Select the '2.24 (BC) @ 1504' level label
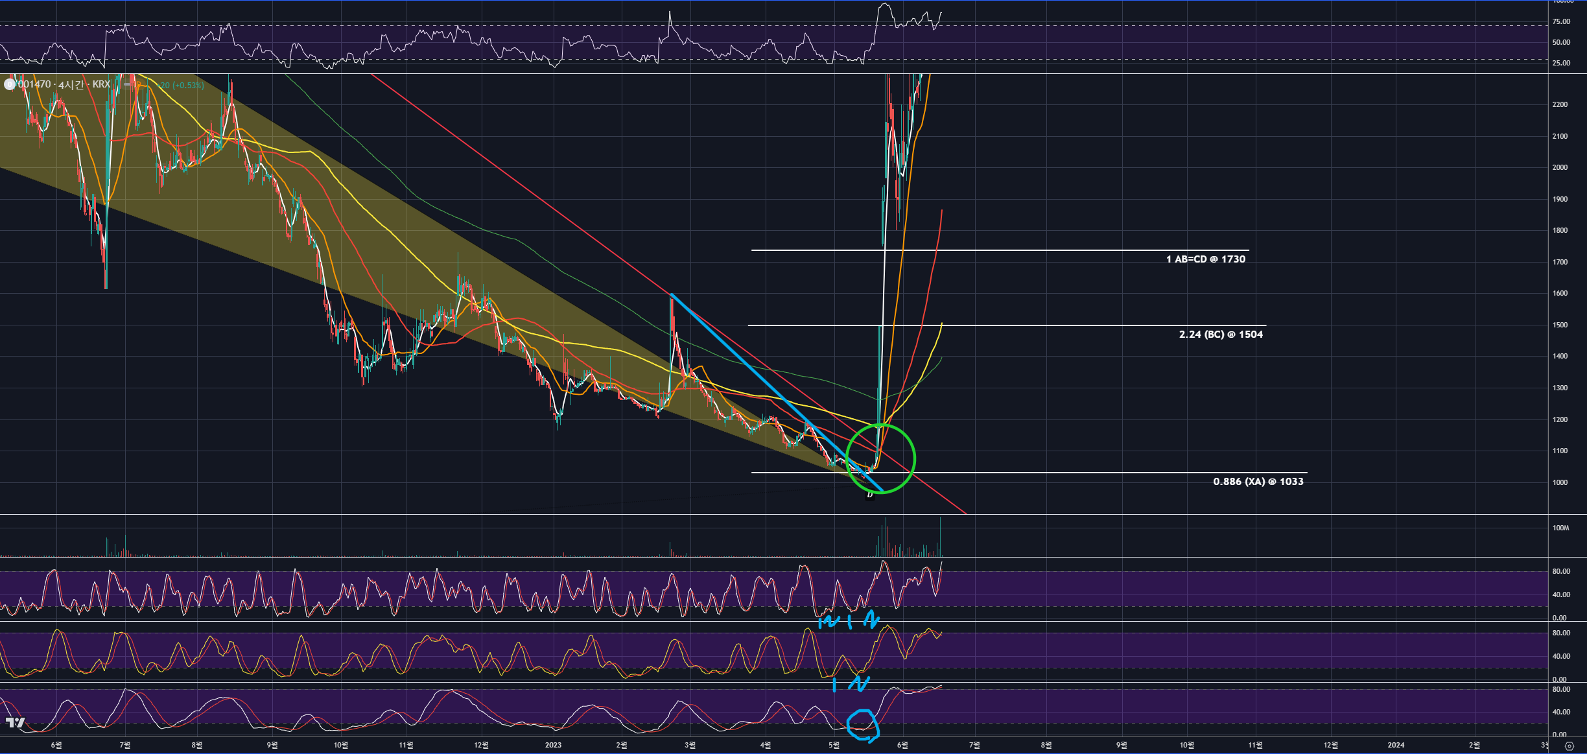Viewport: 1587px width, 754px height. click(1221, 335)
